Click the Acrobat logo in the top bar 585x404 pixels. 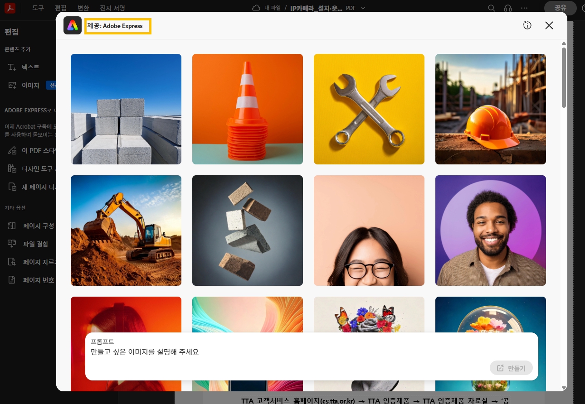click(10, 8)
